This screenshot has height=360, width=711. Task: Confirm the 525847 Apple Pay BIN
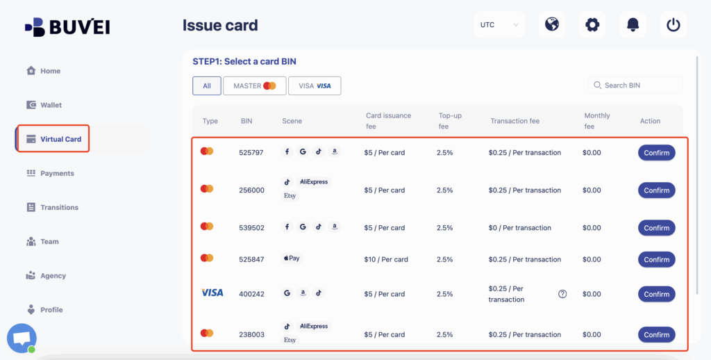[x=656, y=260]
